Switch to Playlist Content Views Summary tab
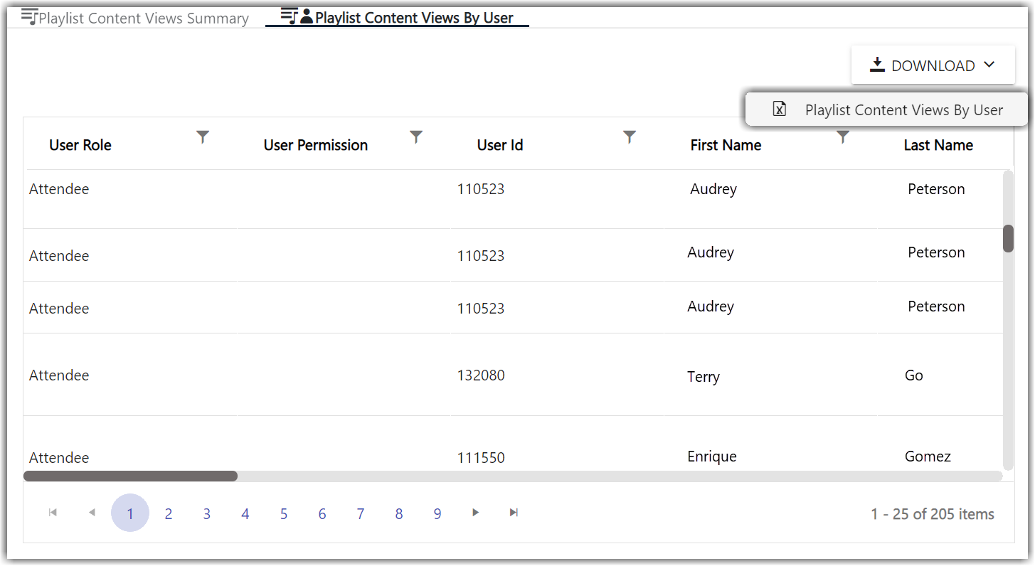This screenshot has width=1035, height=566. click(135, 18)
